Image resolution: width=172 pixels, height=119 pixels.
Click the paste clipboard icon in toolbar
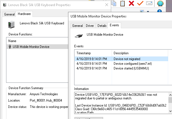click(123, 3)
